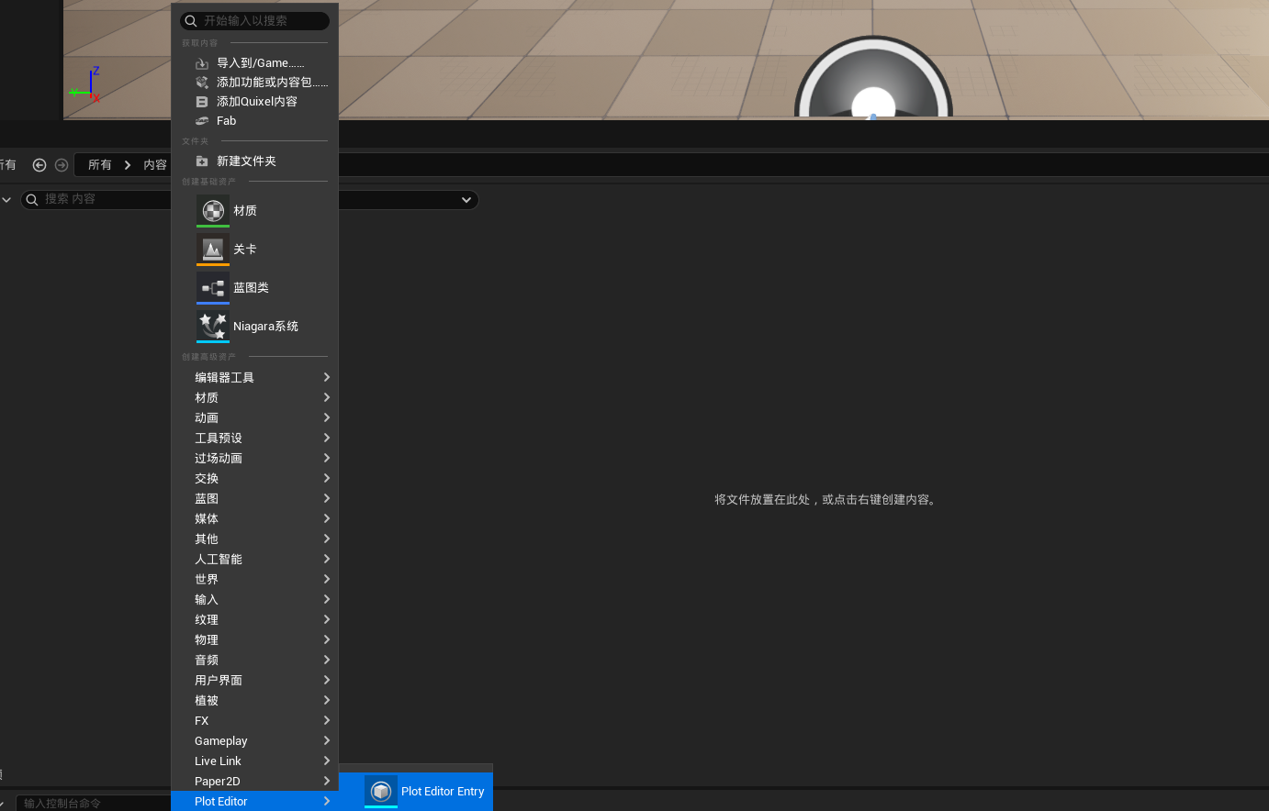Click the 新建文件夹 folder icon
Viewport: 1269px width, 811px height.
(201, 161)
